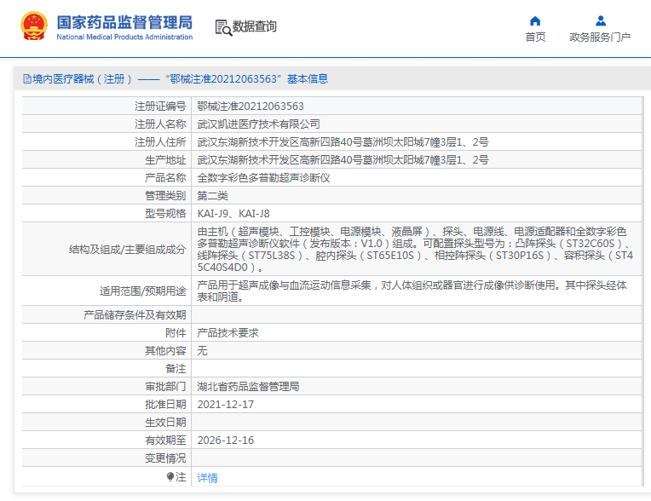Open the 详情 link in the 注 row
651x501 pixels.
pyautogui.click(x=207, y=478)
